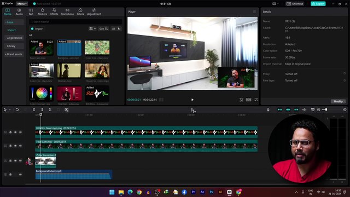The image size is (350, 197).
Task: Open the All media filter dropdown
Action: (x=116, y=29)
